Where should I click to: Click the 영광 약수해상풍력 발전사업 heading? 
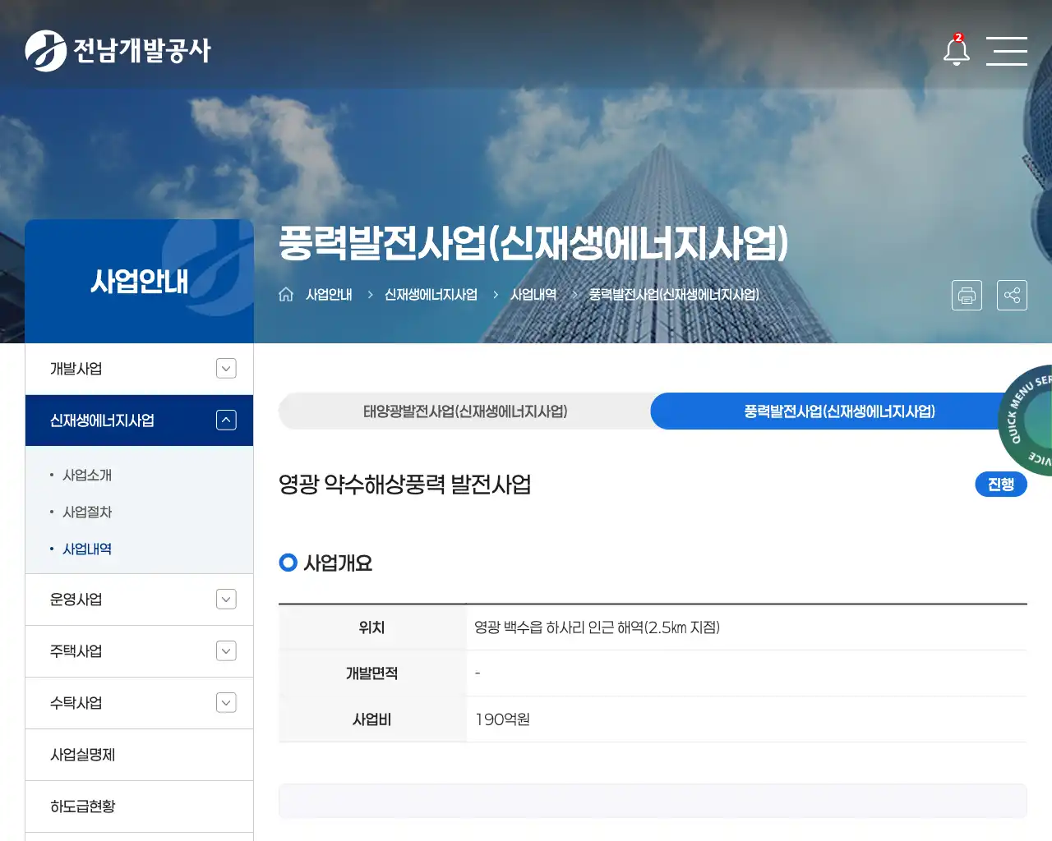(404, 485)
